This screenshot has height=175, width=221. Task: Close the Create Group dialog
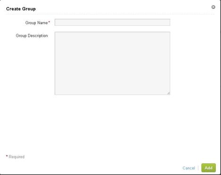213,7
